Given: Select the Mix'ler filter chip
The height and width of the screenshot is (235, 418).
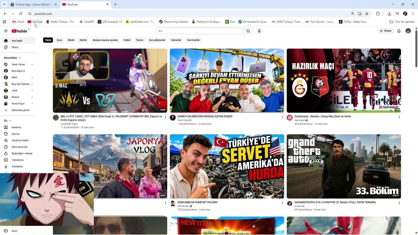Looking at the screenshot, I should coord(83,40).
